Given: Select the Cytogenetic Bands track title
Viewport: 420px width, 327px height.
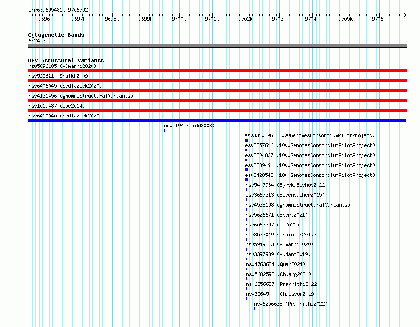Looking at the screenshot, I should pos(56,35).
